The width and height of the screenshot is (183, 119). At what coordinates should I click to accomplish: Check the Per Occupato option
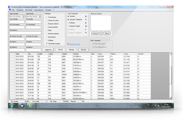(94, 44)
